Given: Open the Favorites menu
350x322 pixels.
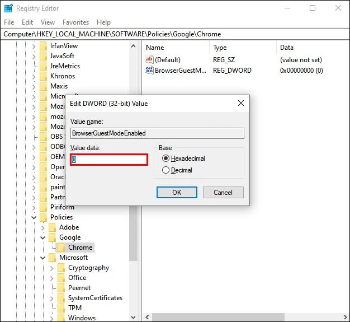Looking at the screenshot, I should 75,22.
